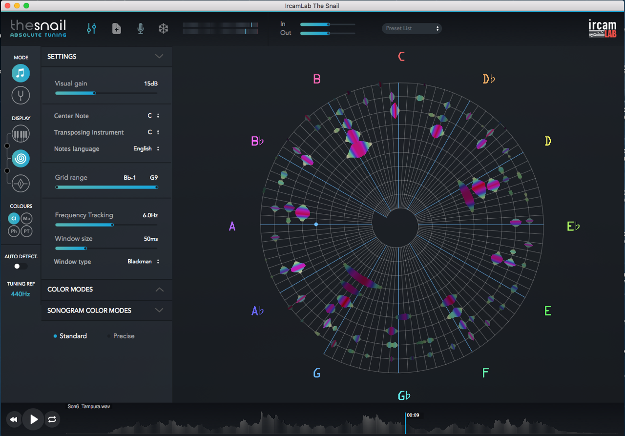The height and width of the screenshot is (436, 625).
Task: Click the 6.0Hz Frequency Tracking value
Action: click(150, 215)
